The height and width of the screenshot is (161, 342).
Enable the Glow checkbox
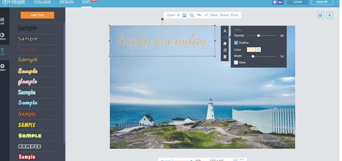click(236, 63)
